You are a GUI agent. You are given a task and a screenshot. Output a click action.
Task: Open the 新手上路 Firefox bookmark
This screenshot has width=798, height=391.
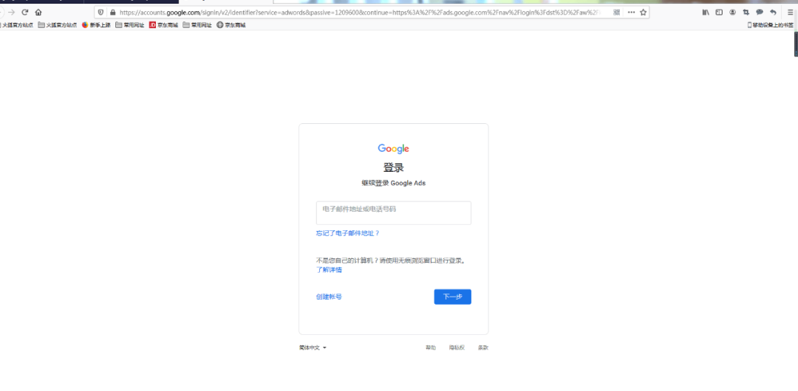[x=96, y=25]
